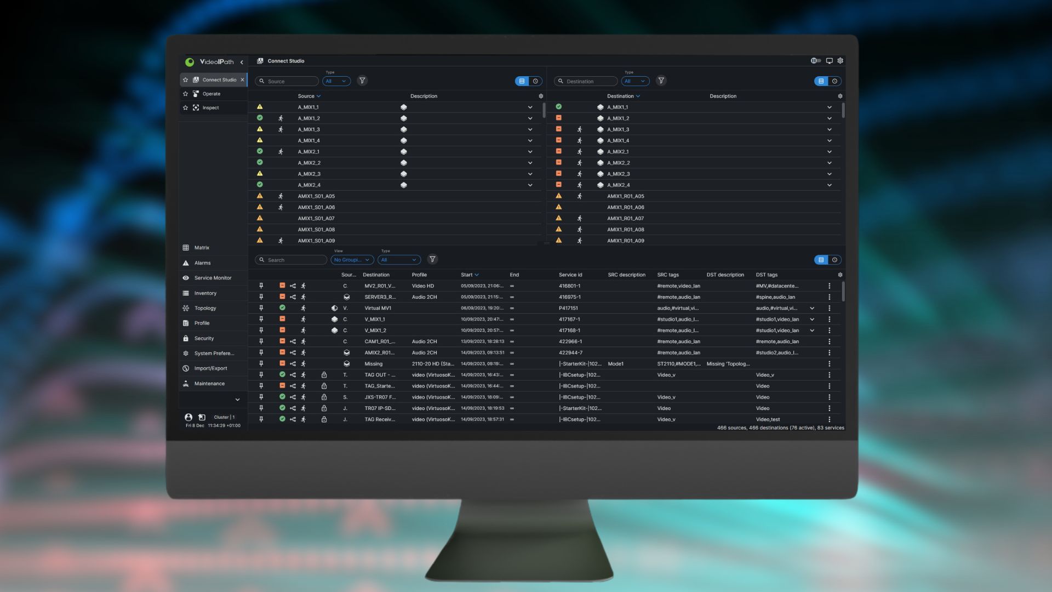This screenshot has width=1052, height=592.
Task: Switch to the Inspect view
Action: 210,107
